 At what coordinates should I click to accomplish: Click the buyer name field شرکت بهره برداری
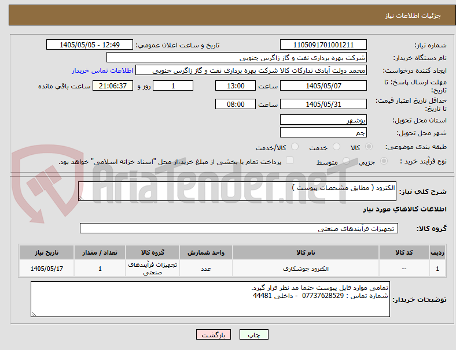click(237, 58)
